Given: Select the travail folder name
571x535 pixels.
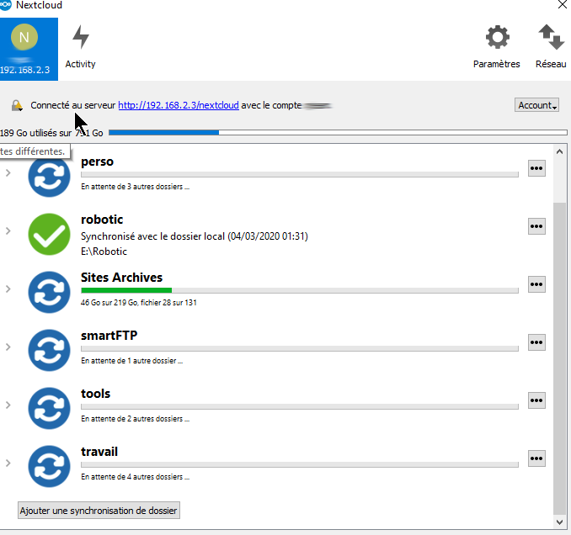Looking at the screenshot, I should coord(99,452).
